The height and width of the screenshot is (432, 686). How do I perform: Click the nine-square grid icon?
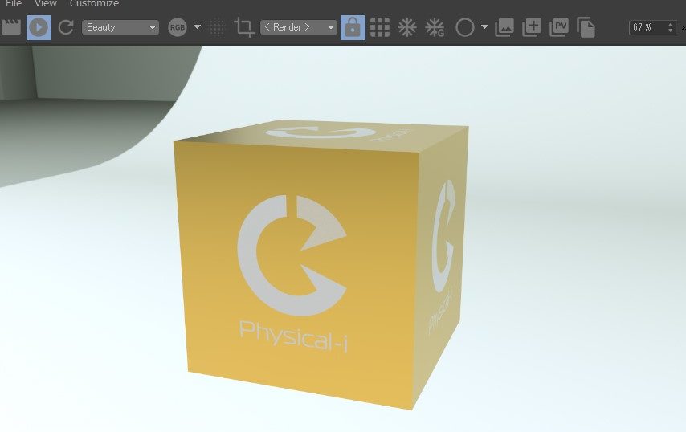(x=380, y=27)
